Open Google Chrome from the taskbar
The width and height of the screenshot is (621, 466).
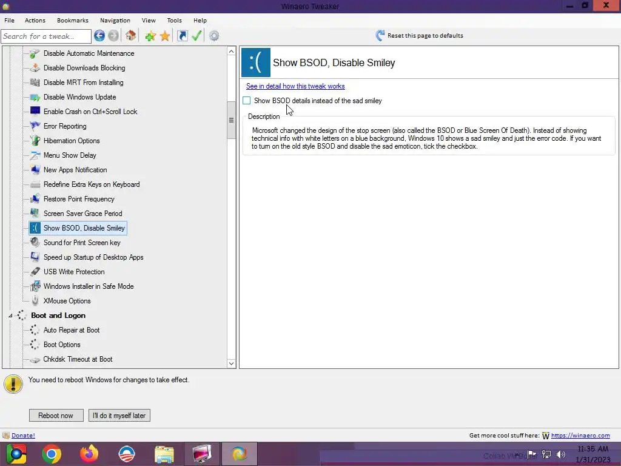point(52,454)
